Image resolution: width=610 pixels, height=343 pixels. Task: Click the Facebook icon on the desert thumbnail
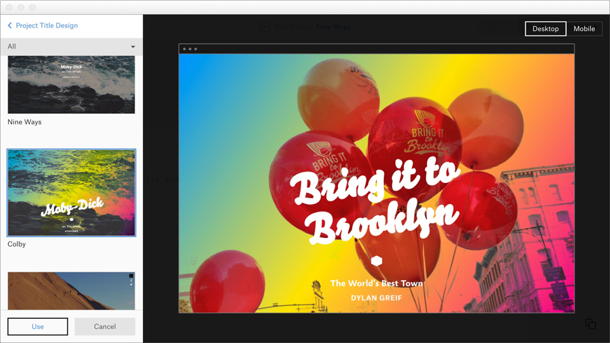132,280
